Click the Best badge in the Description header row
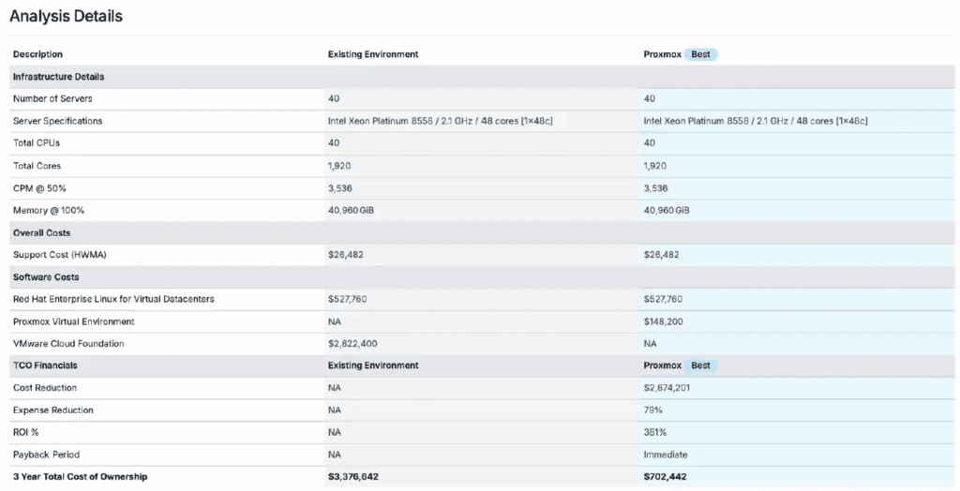This screenshot has height=491, width=960. [x=700, y=54]
